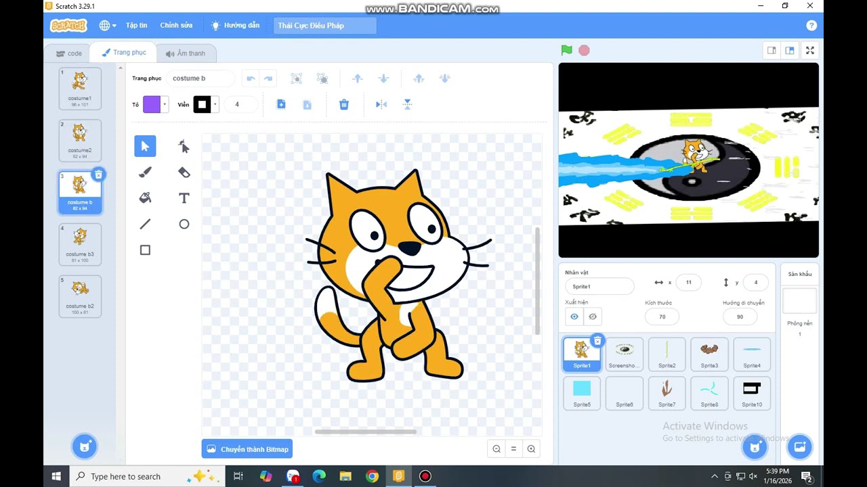The width and height of the screenshot is (867, 487).
Task: Edit the costume name field
Action: (x=200, y=78)
